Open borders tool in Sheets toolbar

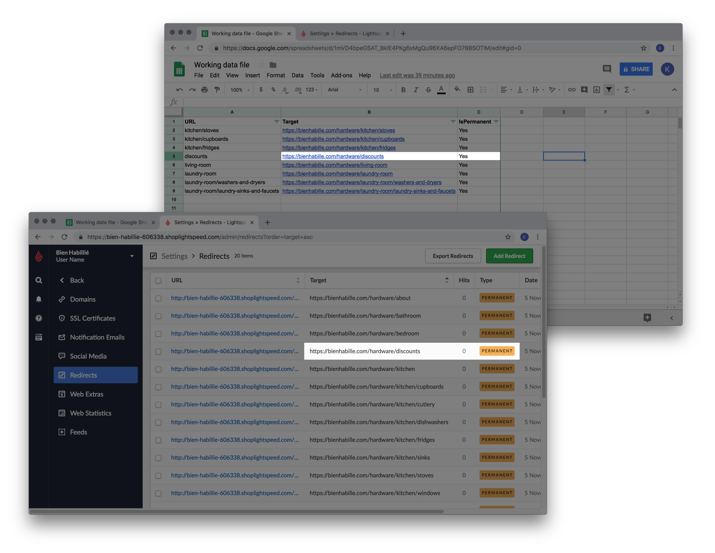(470, 89)
